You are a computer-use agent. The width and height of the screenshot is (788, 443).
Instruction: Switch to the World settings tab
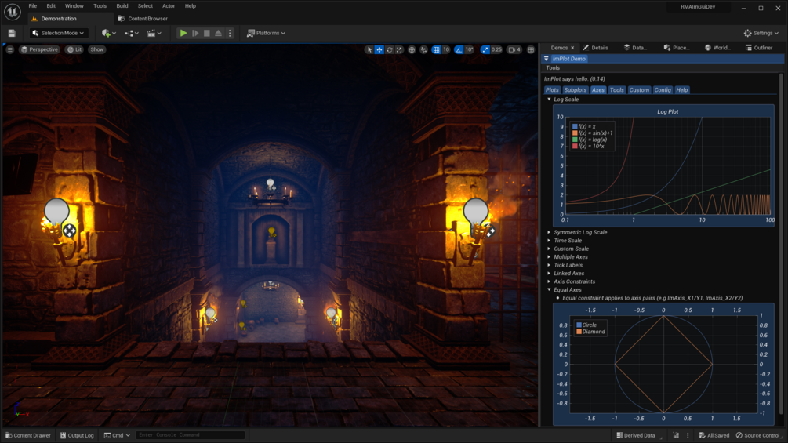[x=717, y=48]
